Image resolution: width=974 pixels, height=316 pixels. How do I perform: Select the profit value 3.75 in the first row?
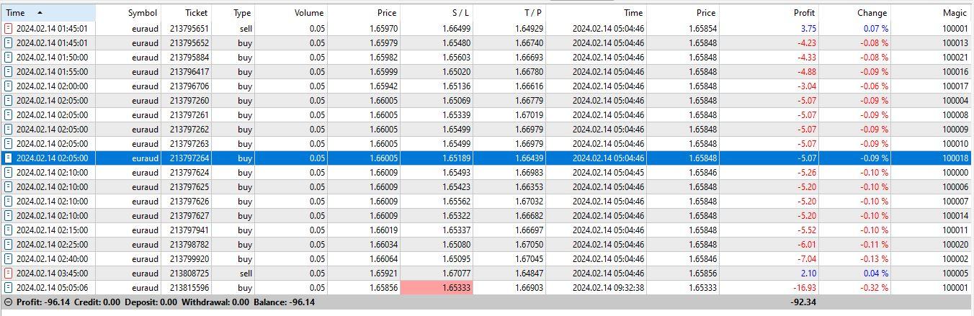point(808,29)
